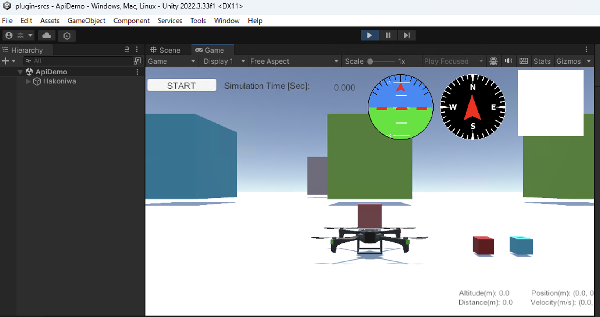Open the Hierarchy options kebab menu
The height and width of the screenshot is (317, 600).
click(137, 49)
